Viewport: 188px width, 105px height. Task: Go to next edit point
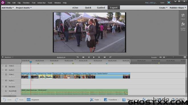110,57
